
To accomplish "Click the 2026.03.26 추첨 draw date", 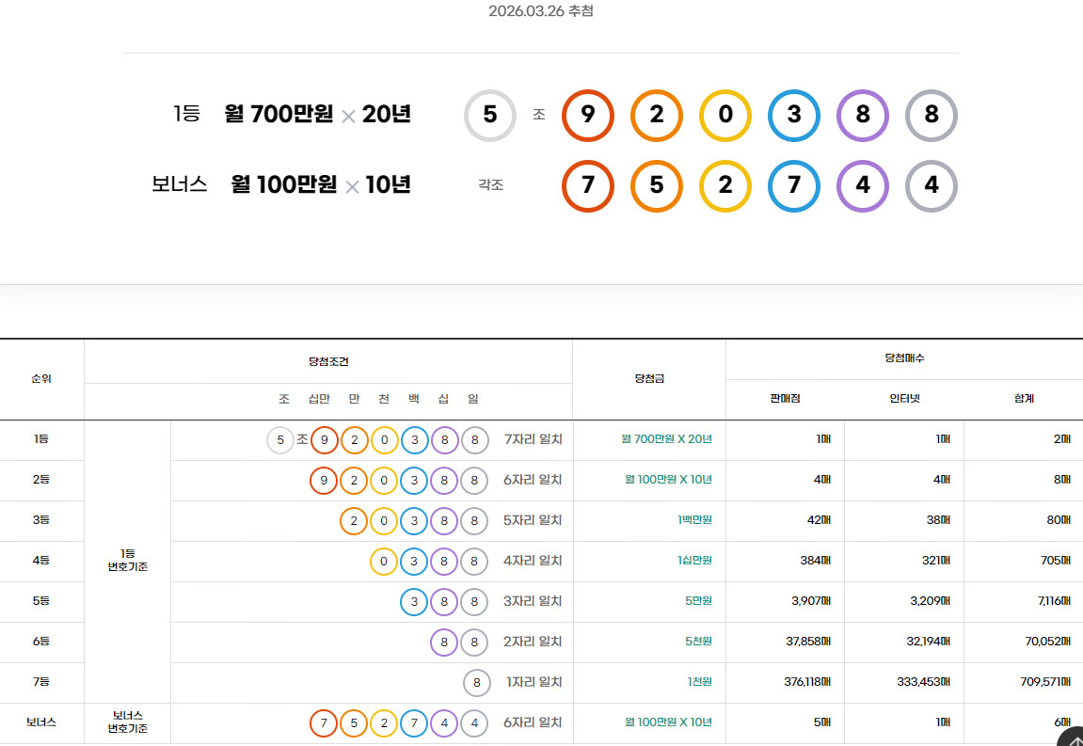I will tap(541, 11).
